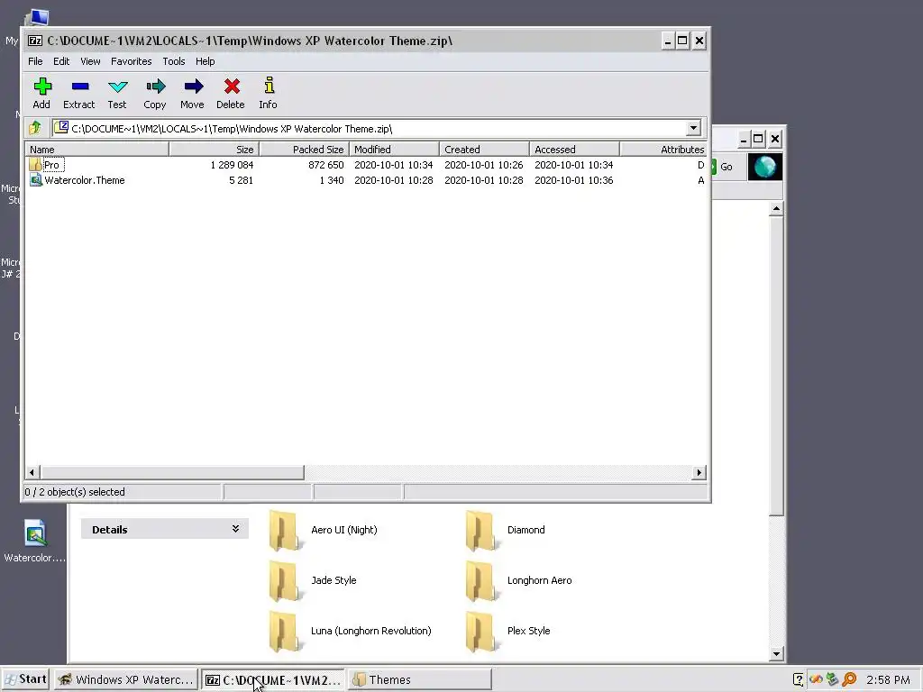Go up one folder level arrow icon
The height and width of the screenshot is (692, 923).
pyautogui.click(x=35, y=128)
